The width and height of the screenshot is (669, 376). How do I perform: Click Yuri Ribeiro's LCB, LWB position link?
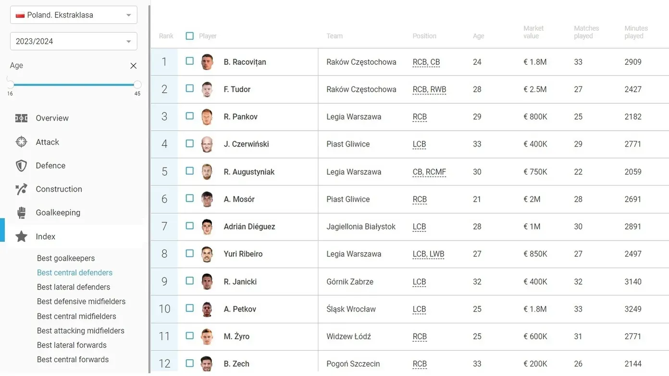(428, 254)
